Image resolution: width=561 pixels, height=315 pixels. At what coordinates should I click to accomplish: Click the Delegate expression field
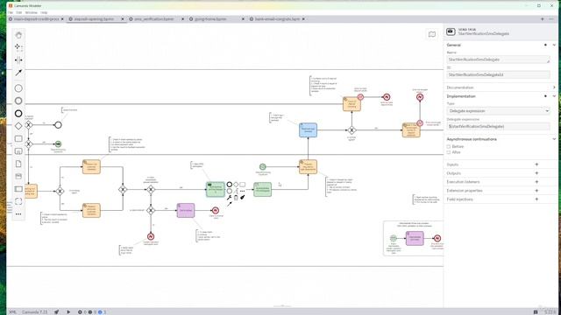(x=498, y=126)
